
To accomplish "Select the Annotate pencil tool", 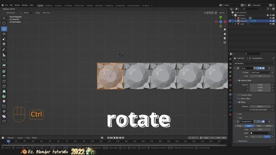I will 4,50.
